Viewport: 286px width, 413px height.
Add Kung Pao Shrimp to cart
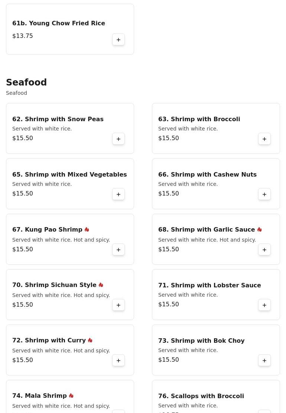[x=118, y=250]
